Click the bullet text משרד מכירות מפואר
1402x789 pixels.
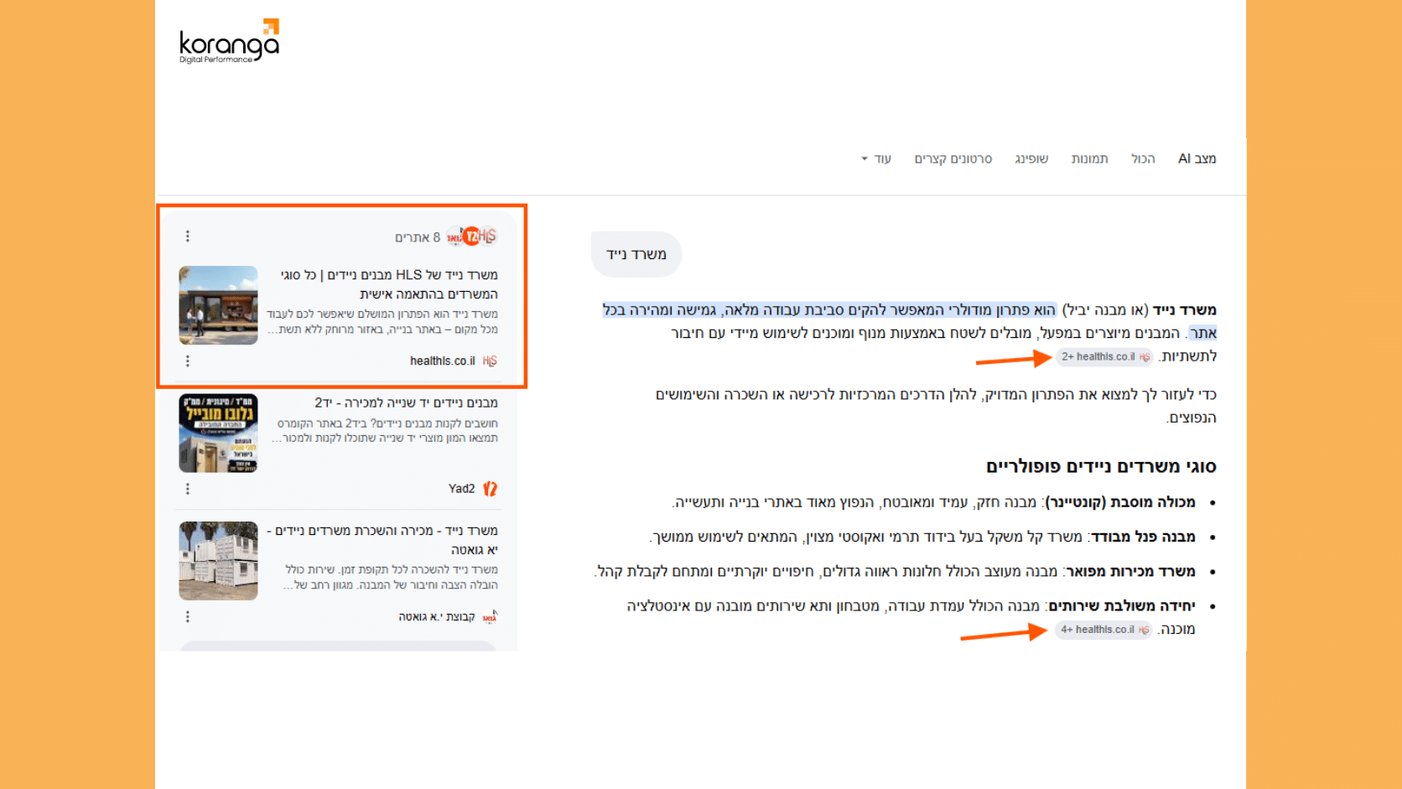(x=1130, y=571)
